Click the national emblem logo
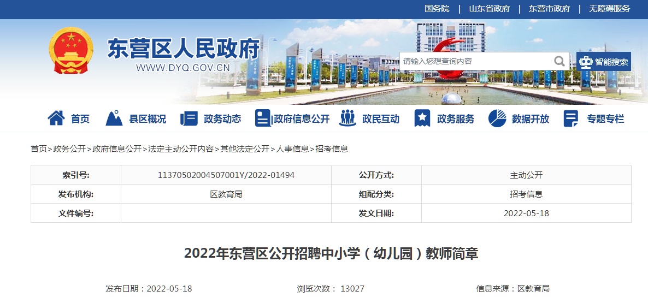648x297 pixels. (x=70, y=51)
